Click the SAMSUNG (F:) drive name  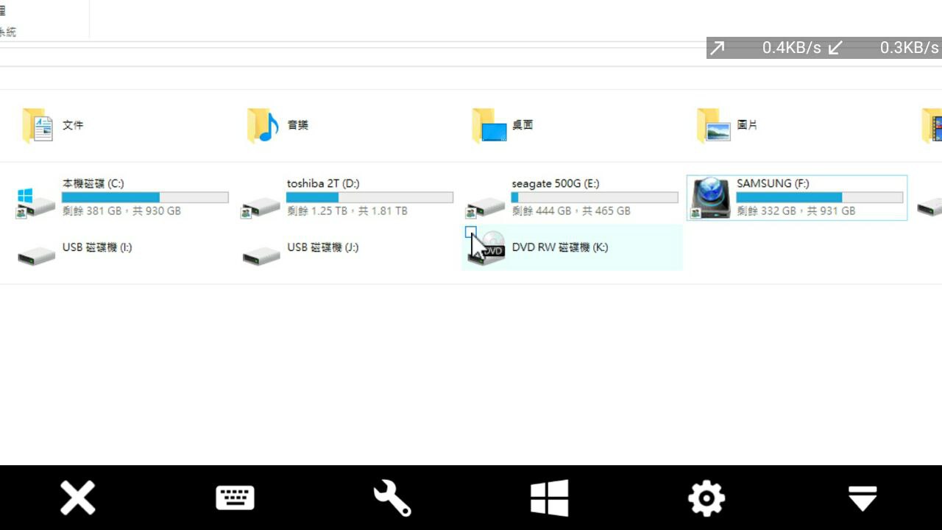point(773,183)
